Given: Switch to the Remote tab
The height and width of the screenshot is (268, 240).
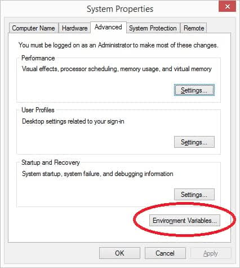Looking at the screenshot, I should point(194,28).
